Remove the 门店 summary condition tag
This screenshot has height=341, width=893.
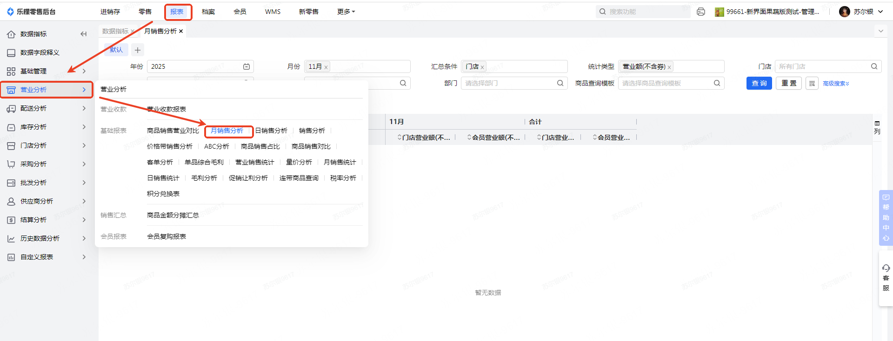click(482, 67)
